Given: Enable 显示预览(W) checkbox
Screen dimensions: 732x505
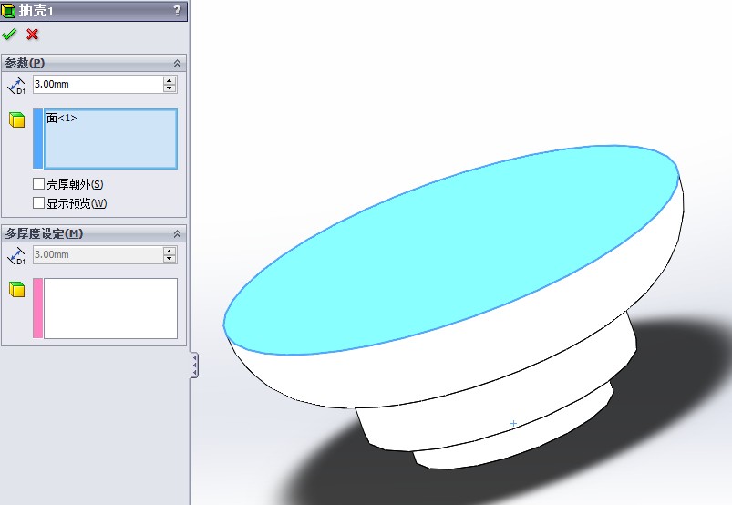Looking at the screenshot, I should tap(39, 203).
